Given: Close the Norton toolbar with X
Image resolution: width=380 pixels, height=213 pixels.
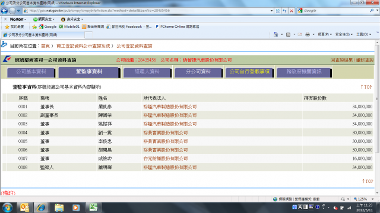Looking at the screenshot, I should coord(5,19).
